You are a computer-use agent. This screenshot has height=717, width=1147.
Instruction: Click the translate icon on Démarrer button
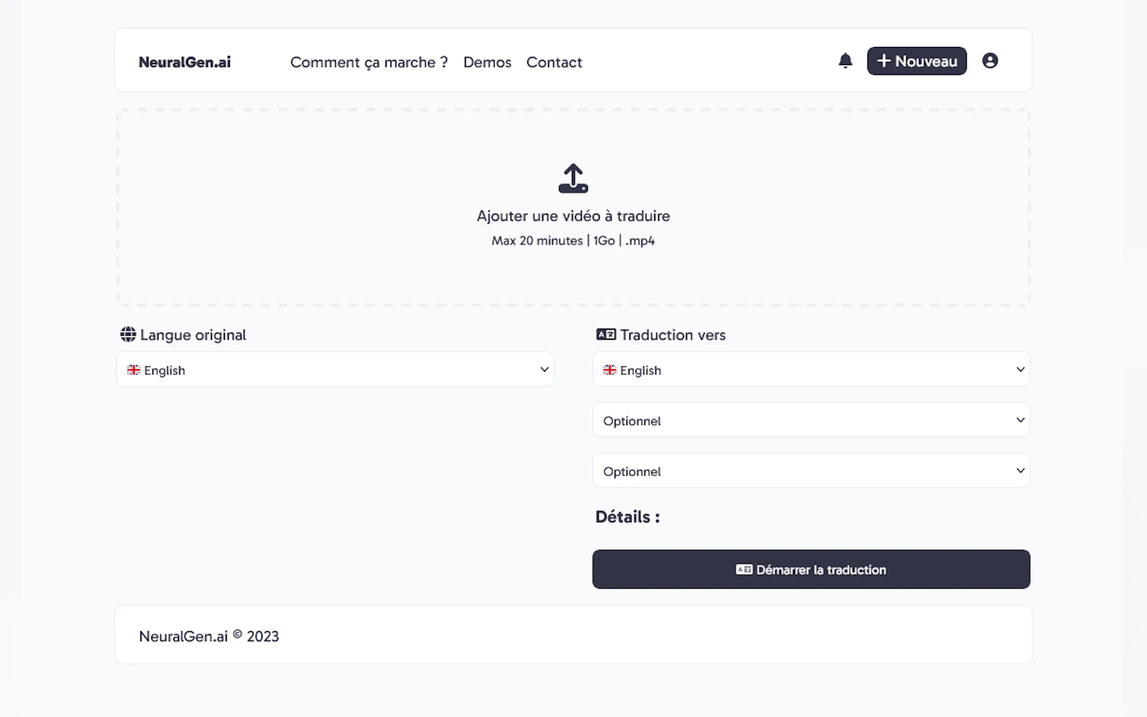coord(743,569)
